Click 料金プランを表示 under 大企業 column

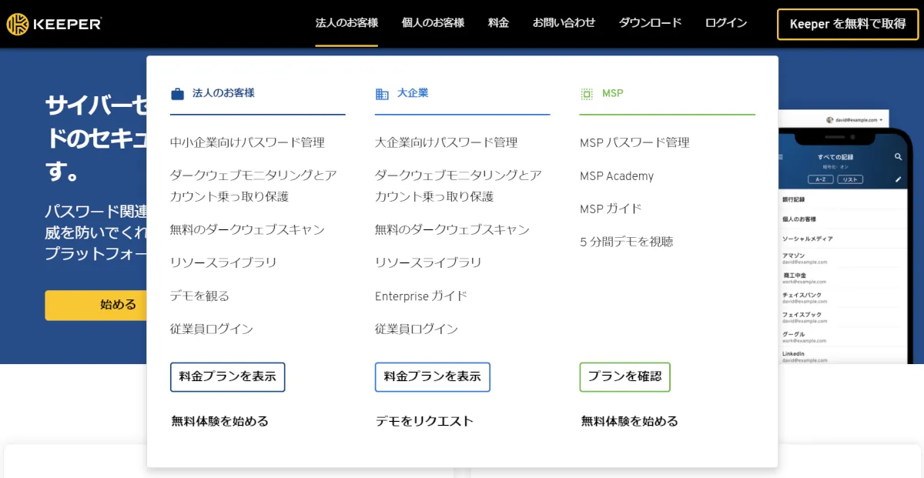[x=432, y=377]
